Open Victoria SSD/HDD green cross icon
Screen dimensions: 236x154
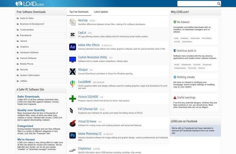(x=72, y=99)
